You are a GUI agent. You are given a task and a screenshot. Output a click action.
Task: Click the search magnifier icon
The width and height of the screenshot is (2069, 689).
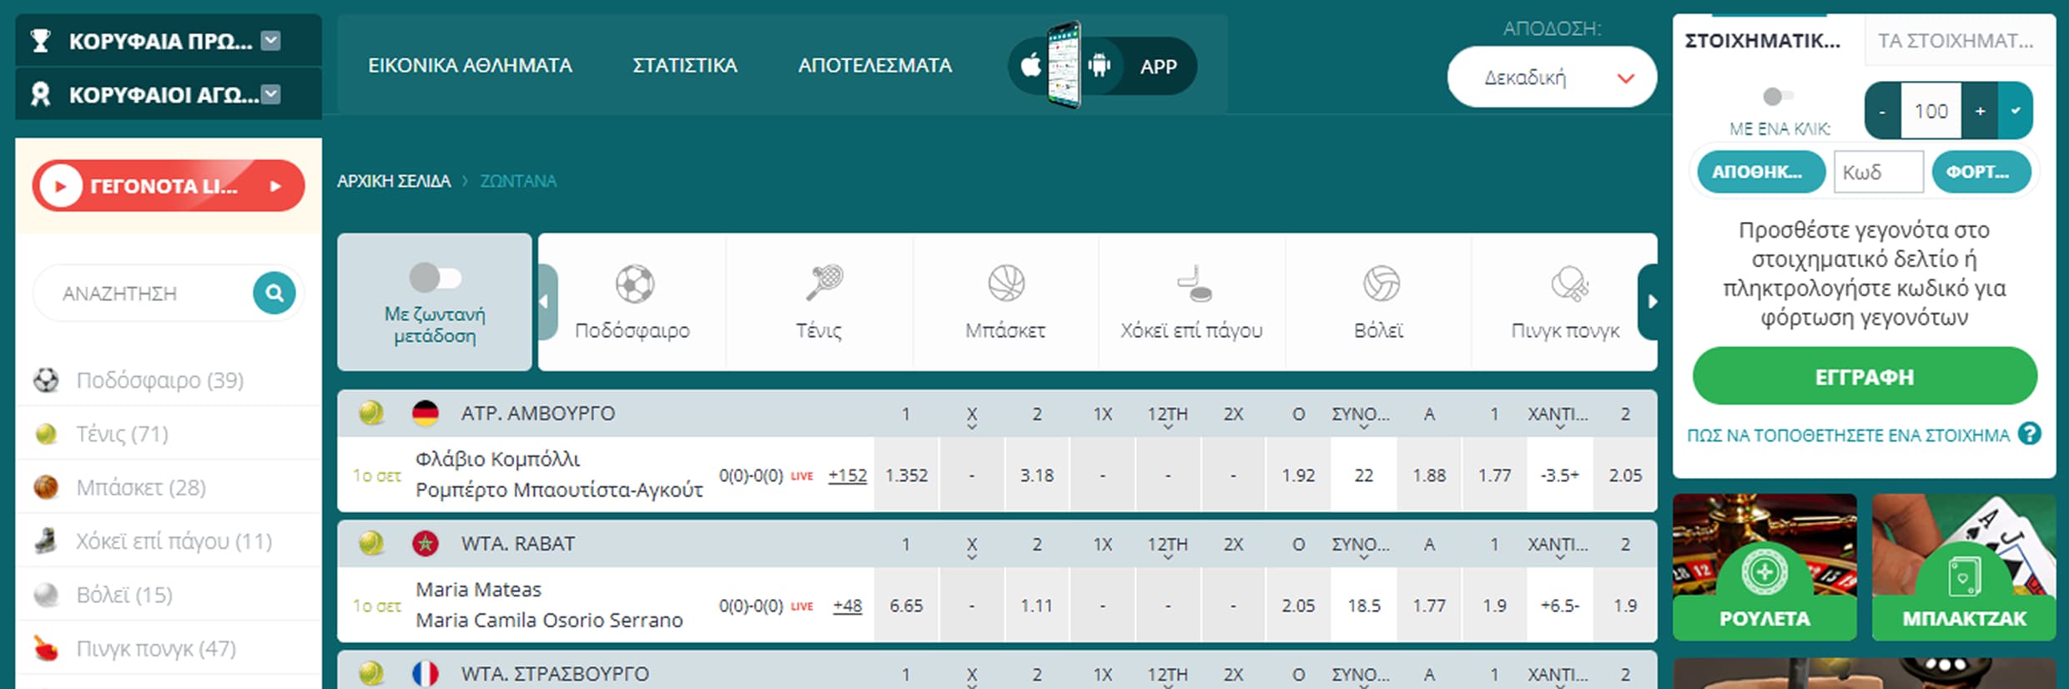point(274,293)
